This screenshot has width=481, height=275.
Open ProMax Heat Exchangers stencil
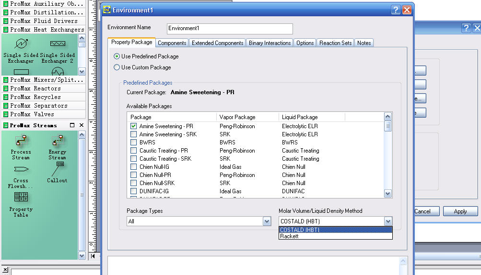[44, 29]
